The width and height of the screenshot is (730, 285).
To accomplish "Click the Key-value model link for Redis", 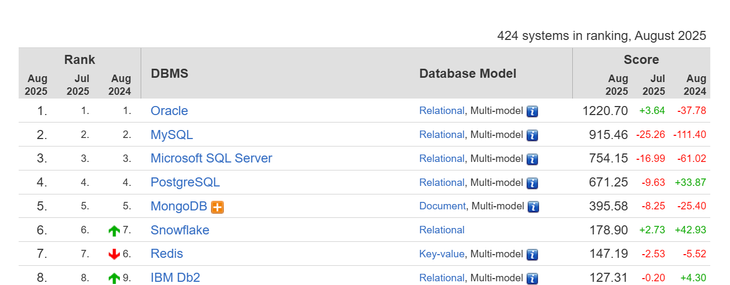I will tap(442, 254).
